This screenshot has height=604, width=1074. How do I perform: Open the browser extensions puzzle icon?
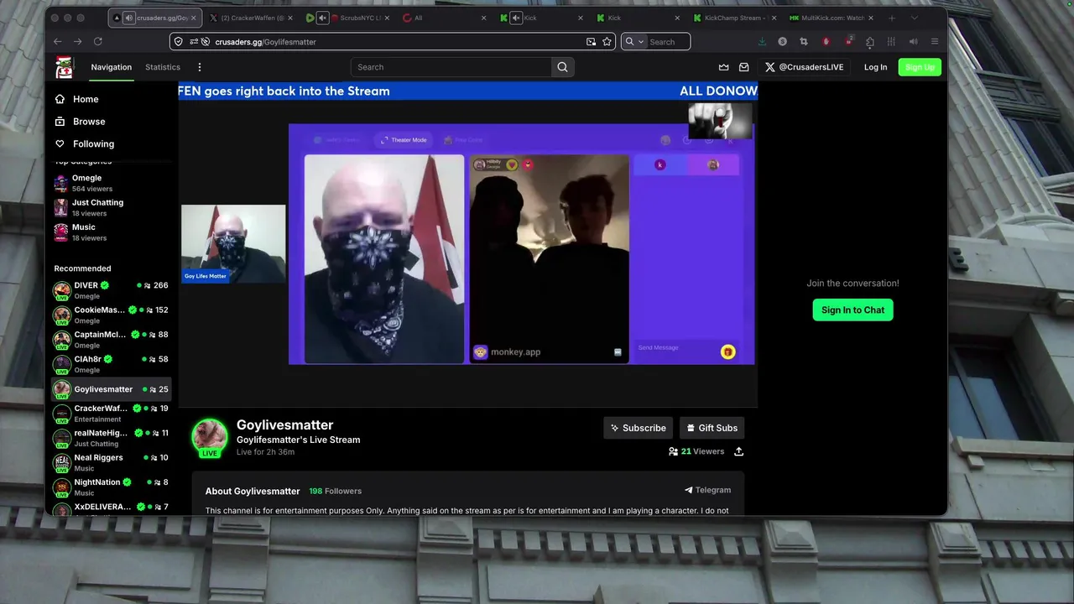869,41
